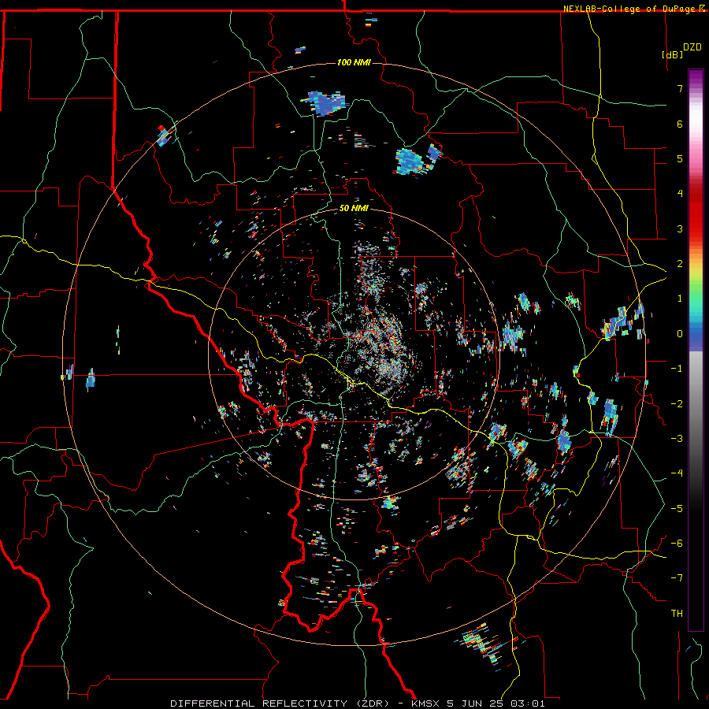This screenshot has height=709, width=709.
Task: Click the 0 value on color scale
Action: point(680,334)
